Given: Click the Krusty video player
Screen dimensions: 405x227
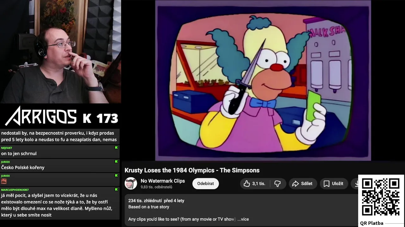Looking at the screenshot, I should (x=263, y=80).
